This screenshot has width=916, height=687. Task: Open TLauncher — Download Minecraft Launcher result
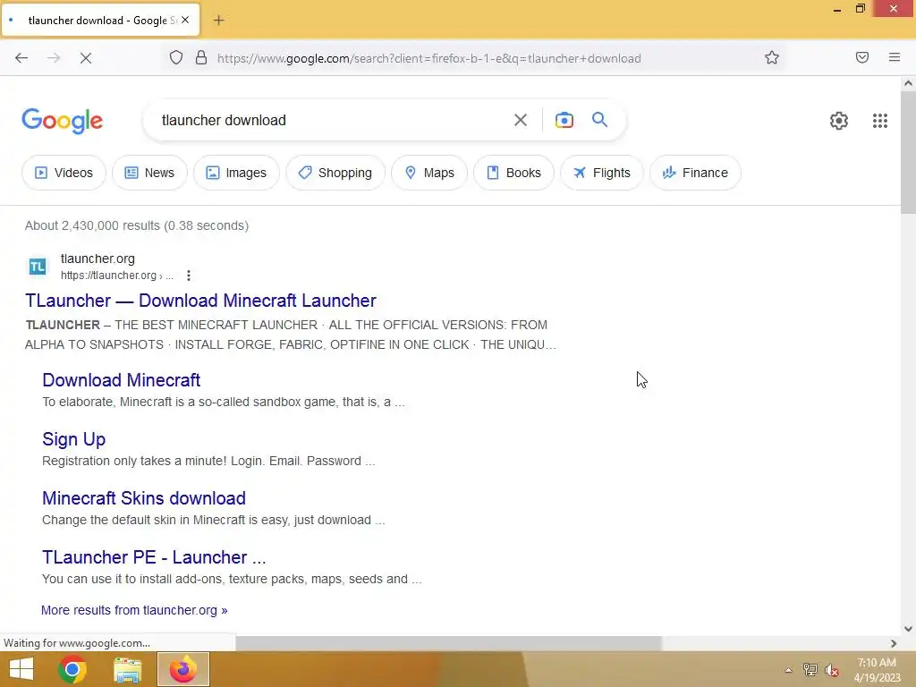click(201, 301)
